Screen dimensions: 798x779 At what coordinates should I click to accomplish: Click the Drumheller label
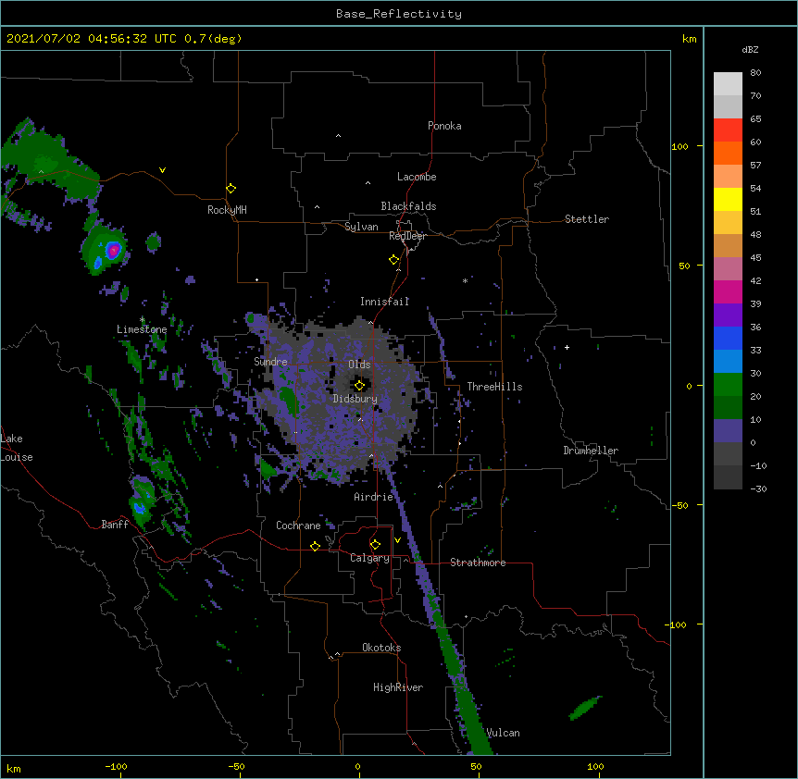coord(591,451)
